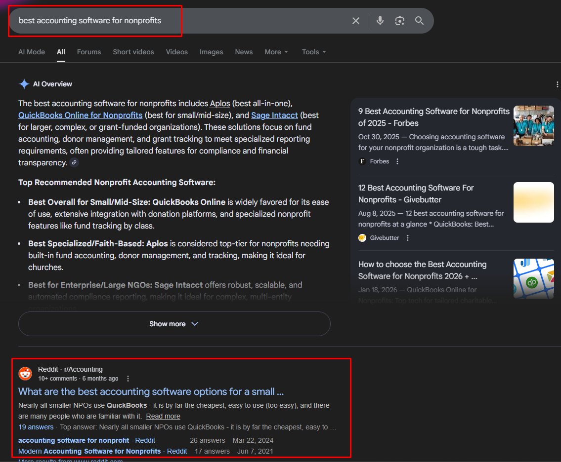Click the source link chip after 'transparency.'
The width and height of the screenshot is (561, 462).
pyautogui.click(x=74, y=162)
